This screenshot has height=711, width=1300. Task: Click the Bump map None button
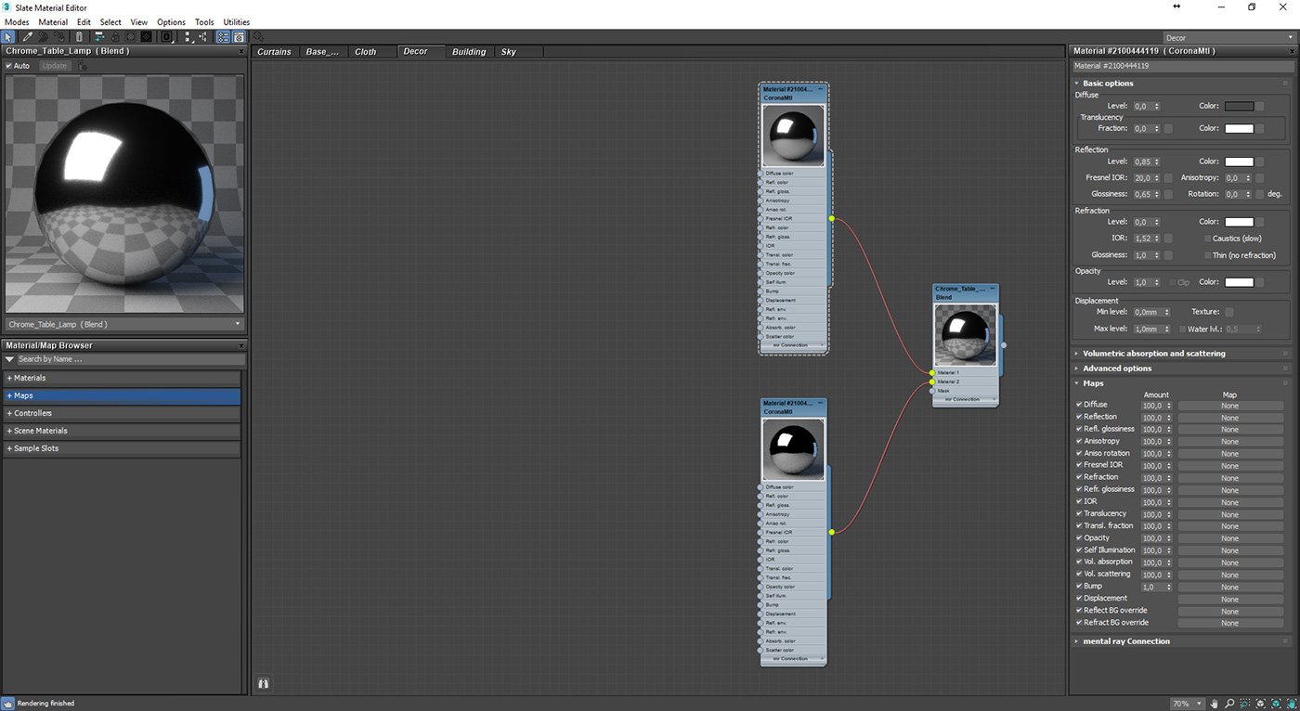pos(1229,587)
